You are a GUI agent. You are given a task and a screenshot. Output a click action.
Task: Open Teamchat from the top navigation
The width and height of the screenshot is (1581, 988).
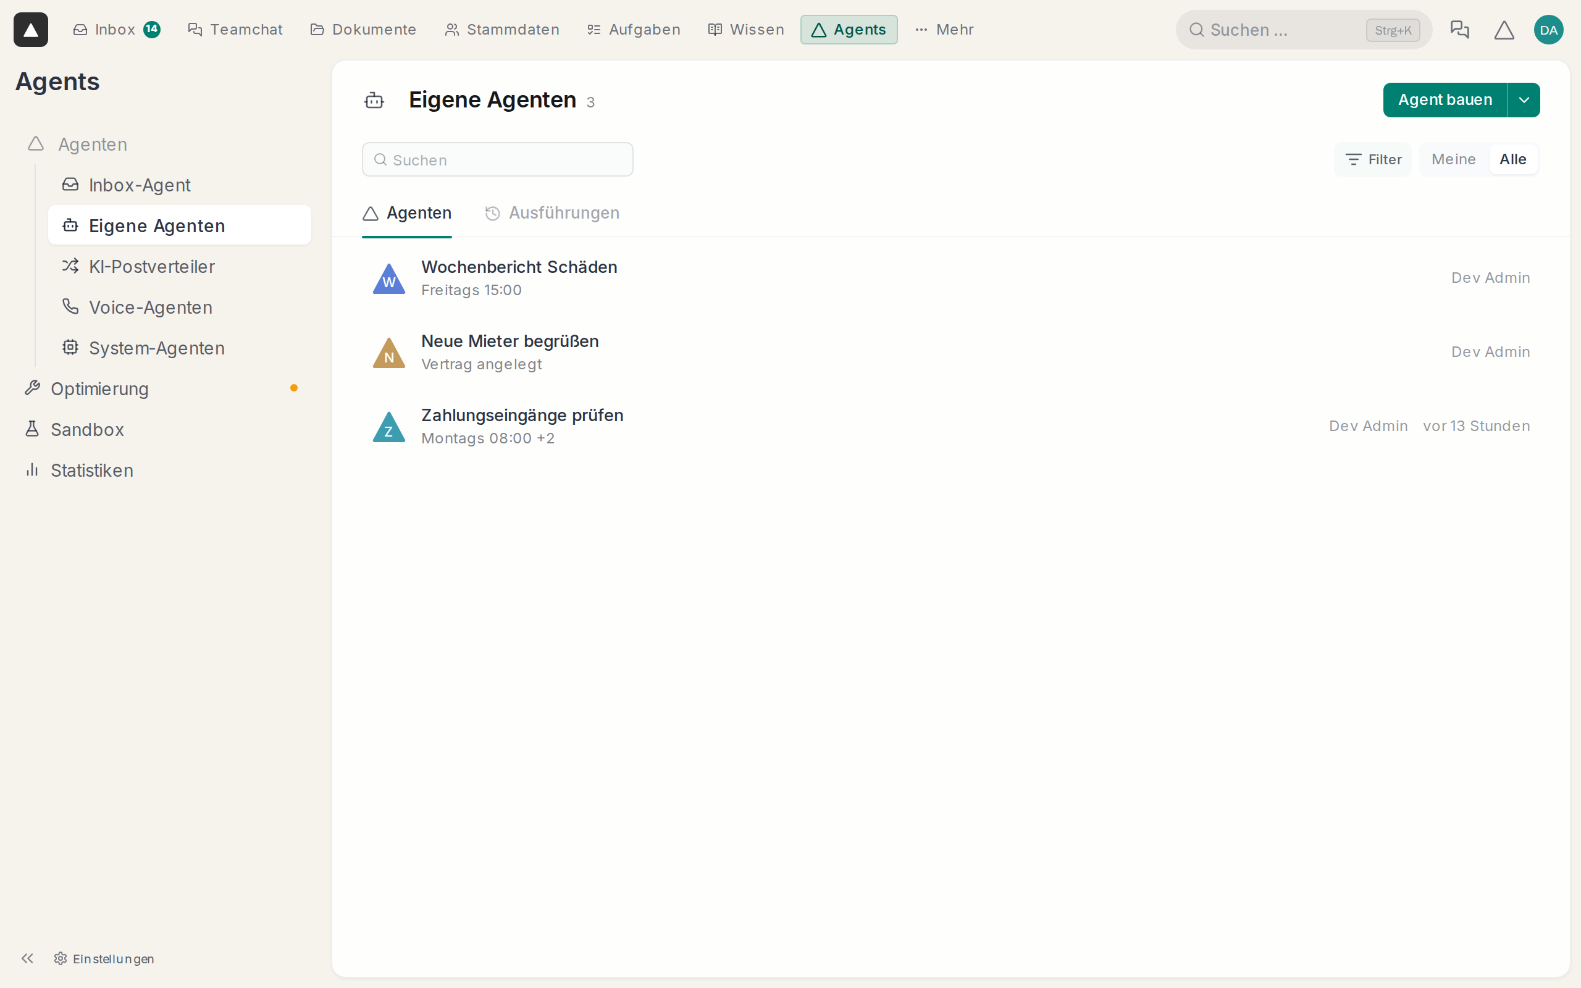[x=235, y=30]
